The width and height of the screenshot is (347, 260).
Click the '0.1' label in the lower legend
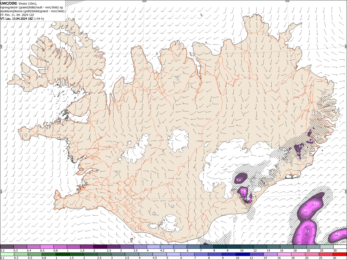(2, 258)
